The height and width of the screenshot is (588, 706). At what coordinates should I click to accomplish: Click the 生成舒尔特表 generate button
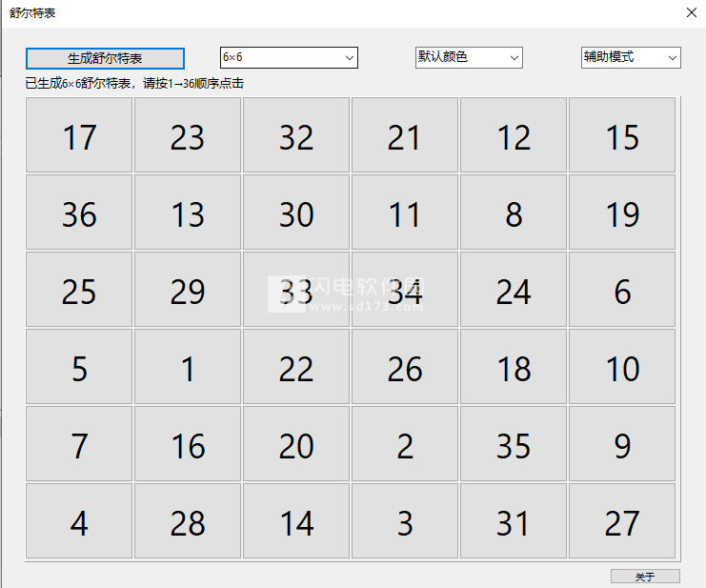click(x=105, y=58)
